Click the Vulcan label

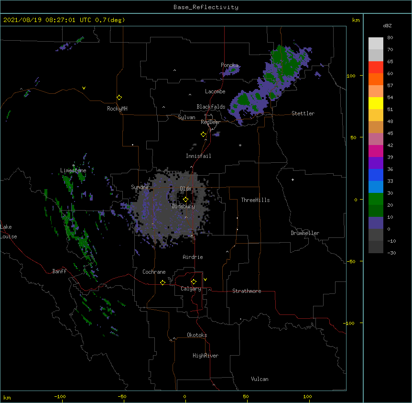[260, 379]
